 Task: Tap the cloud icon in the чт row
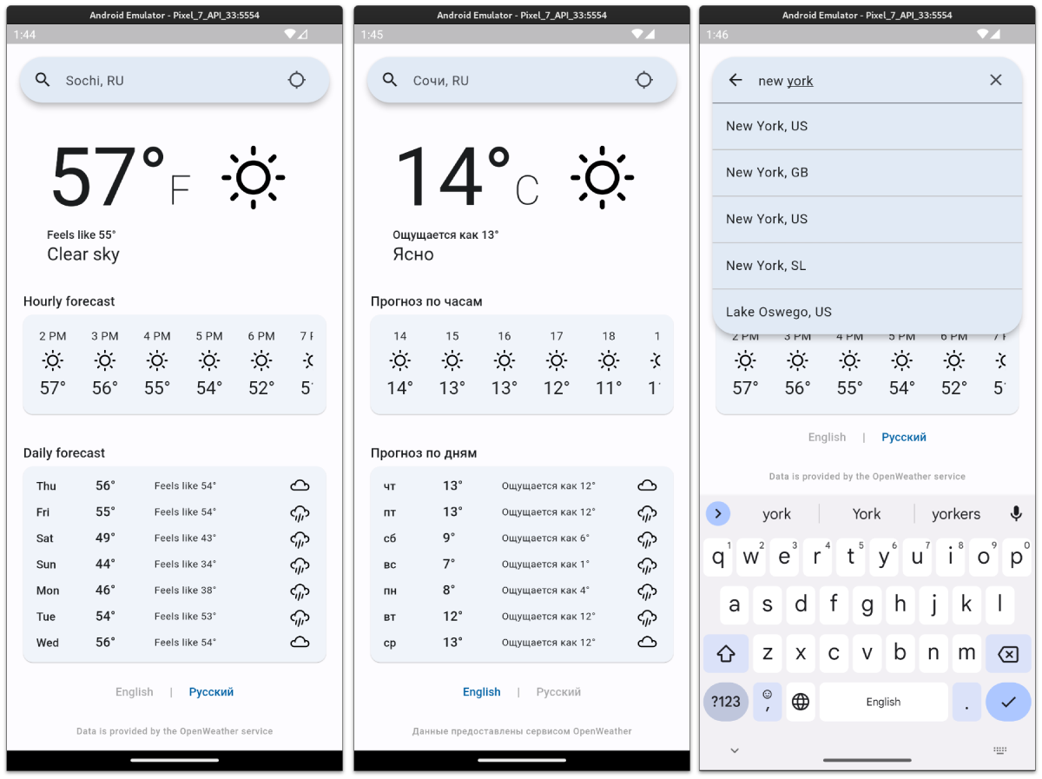pyautogui.click(x=647, y=485)
